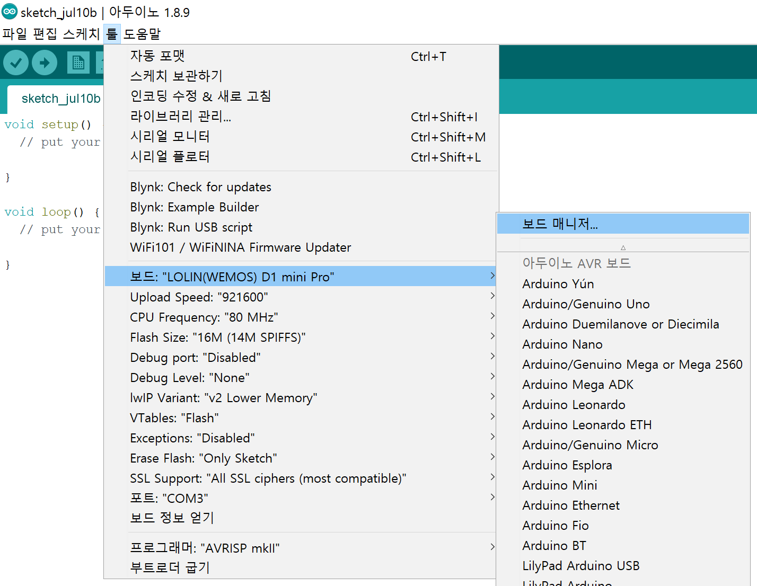This screenshot has width=757, height=586.
Task: Select 스케치 보관하기 menu entry
Action: pyautogui.click(x=301, y=76)
